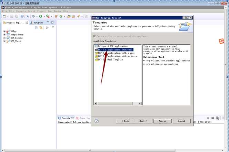Click the Back button
229x152 pixels.
(125, 121)
